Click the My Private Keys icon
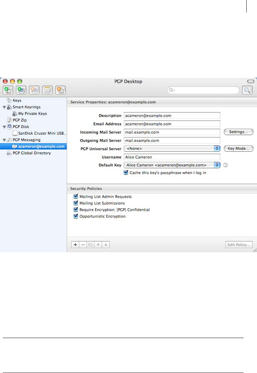 pyautogui.click(x=15, y=114)
